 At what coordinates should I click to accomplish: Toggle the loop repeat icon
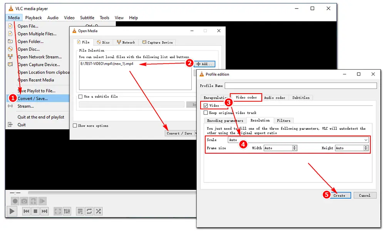tap(89, 211)
